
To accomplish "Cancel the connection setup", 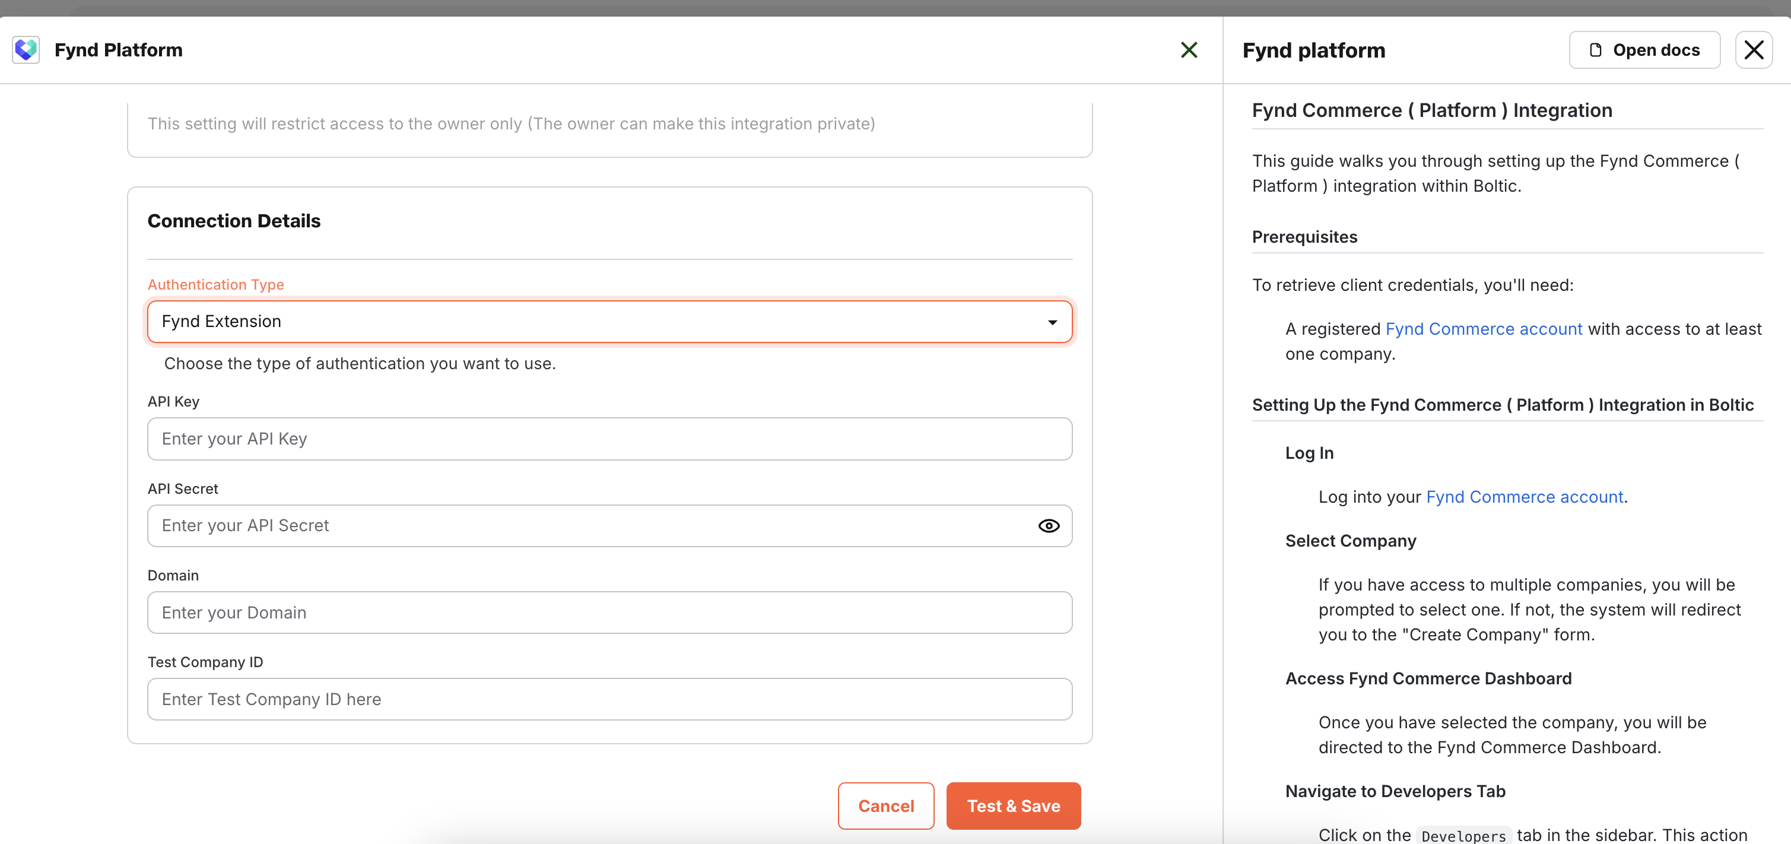I will point(886,806).
